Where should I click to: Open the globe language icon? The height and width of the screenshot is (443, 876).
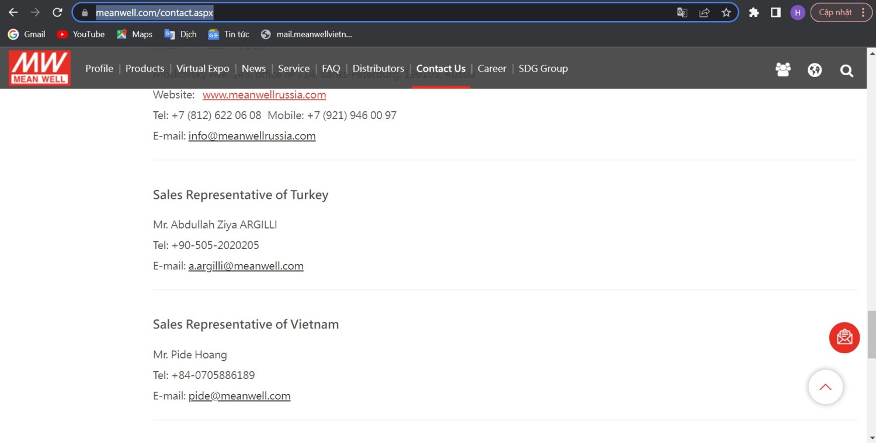pyautogui.click(x=815, y=70)
